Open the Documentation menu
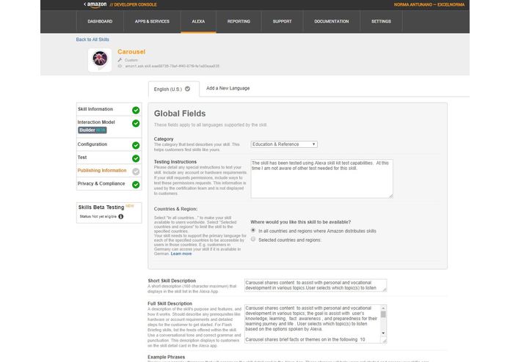The width and height of the screenshot is (510, 362). [332, 21]
